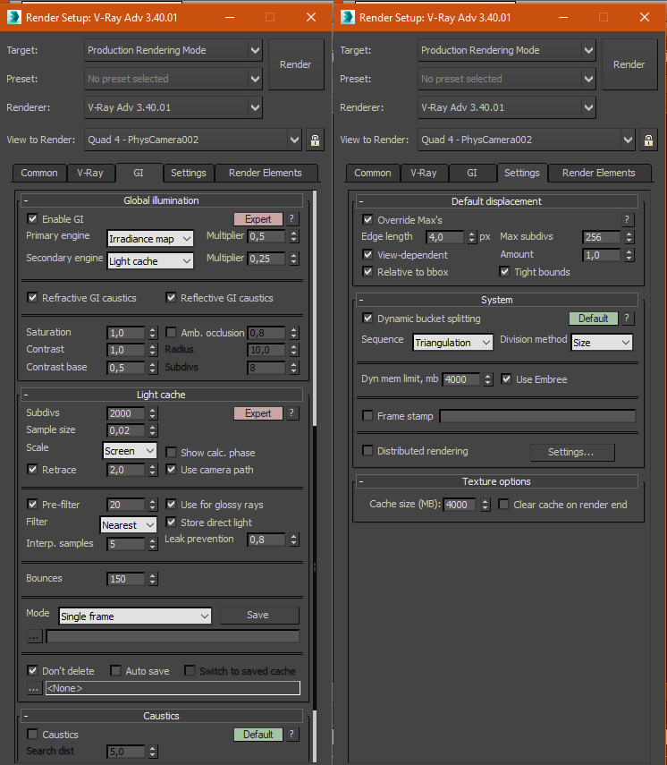Switch to GI tab in right window
Image resolution: width=667 pixels, height=765 pixels.
(x=472, y=174)
